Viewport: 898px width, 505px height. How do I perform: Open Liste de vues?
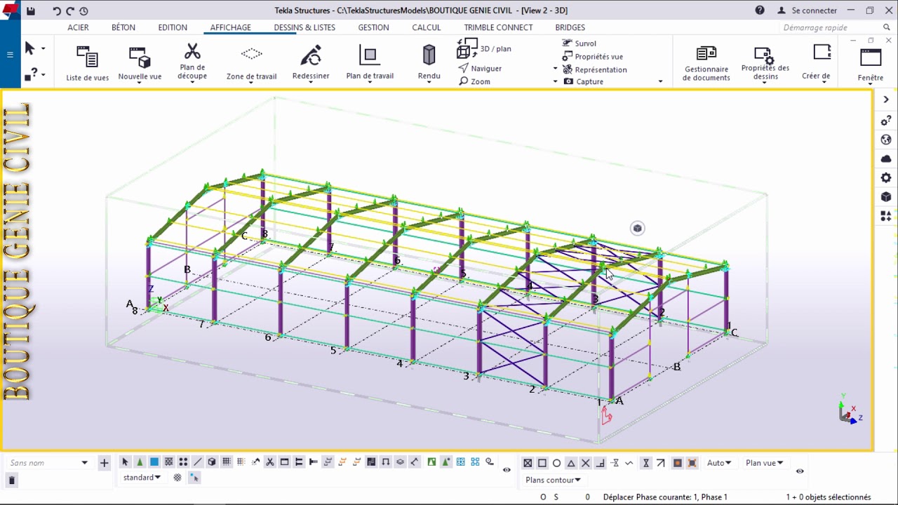click(x=87, y=63)
